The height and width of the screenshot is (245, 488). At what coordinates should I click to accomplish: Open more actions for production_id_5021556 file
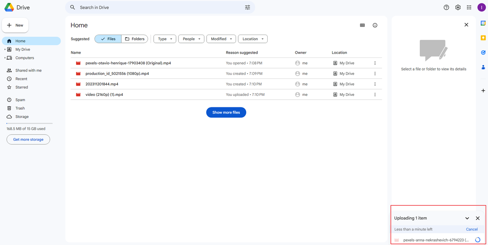point(375,73)
